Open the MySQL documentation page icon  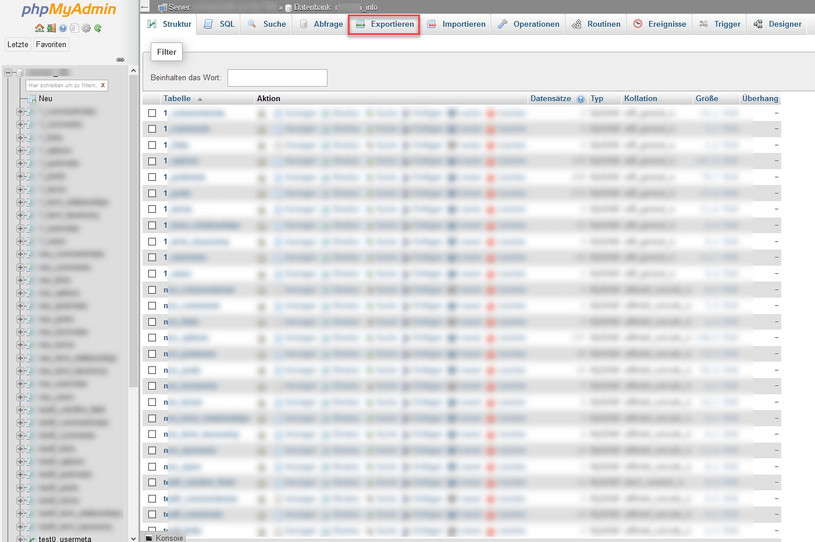click(x=74, y=28)
